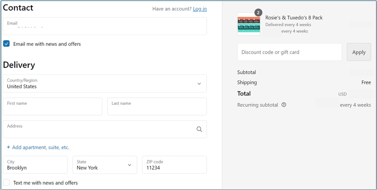This screenshot has width=377, height=190.
Task: Click the City field showing Brooklyn
Action: tap(35, 165)
